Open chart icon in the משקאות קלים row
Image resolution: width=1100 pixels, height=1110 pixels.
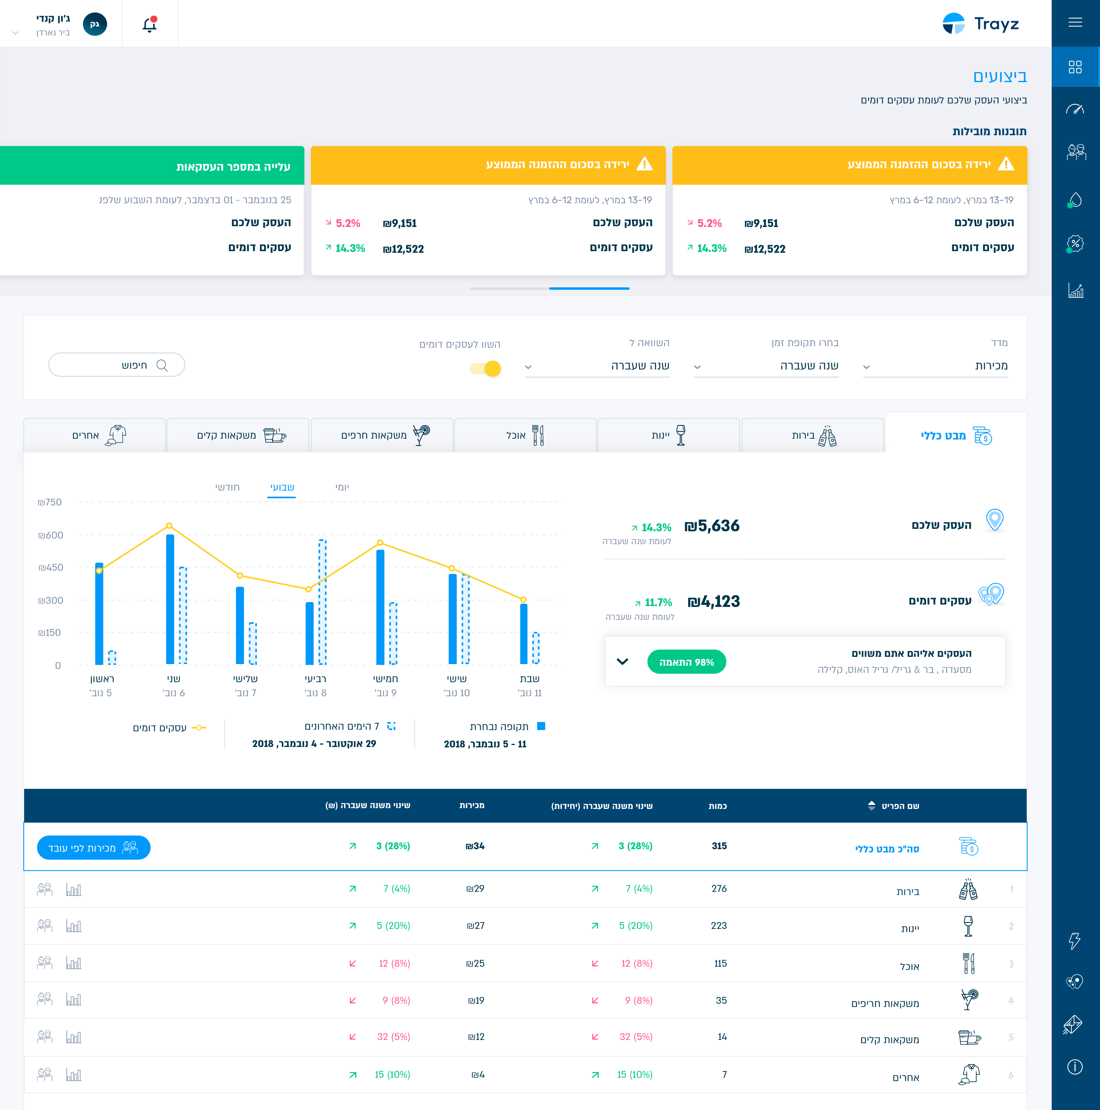tap(74, 1037)
